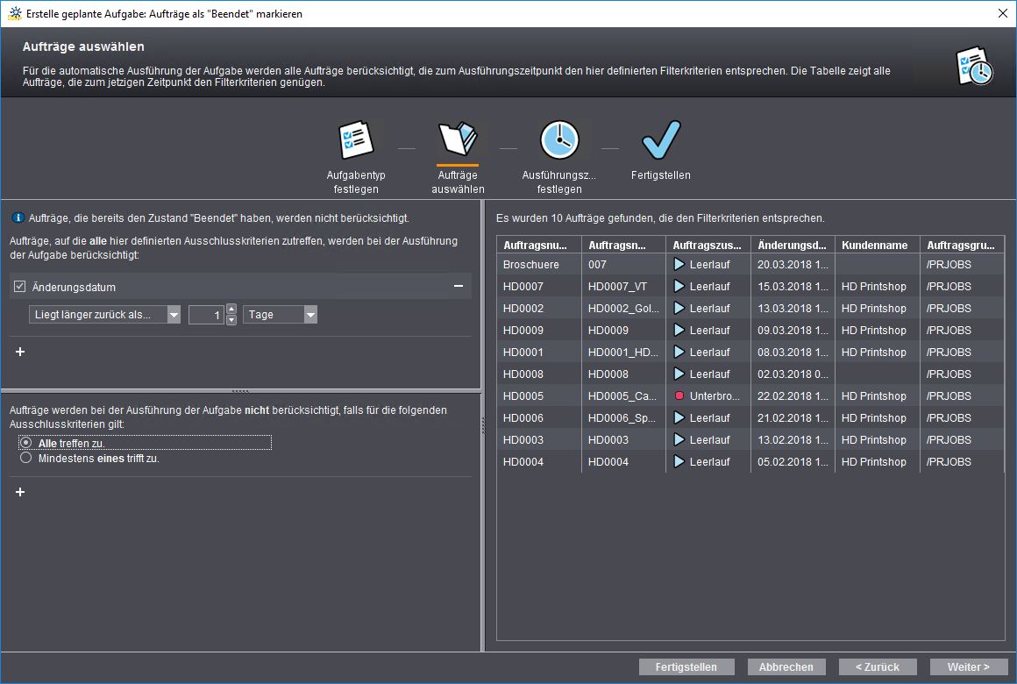Screen dimensions: 1017x684
Task: Click the scheduled task icon in the header
Action: 974,66
